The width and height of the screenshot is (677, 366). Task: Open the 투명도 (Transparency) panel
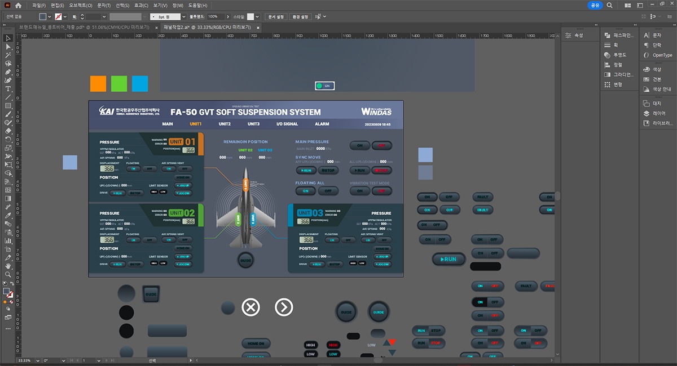tap(616, 55)
